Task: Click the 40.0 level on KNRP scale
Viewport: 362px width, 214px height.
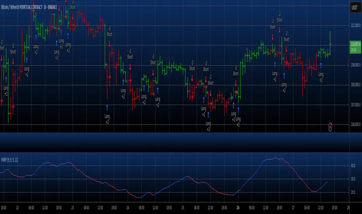Action: (x=353, y=166)
